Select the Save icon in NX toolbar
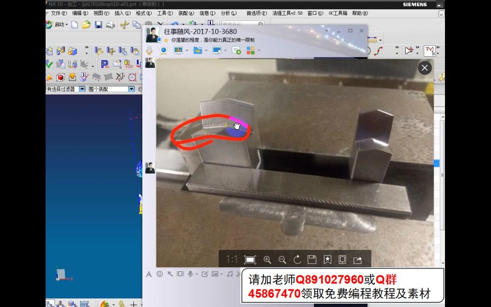The image size is (491, 307). click(99, 24)
